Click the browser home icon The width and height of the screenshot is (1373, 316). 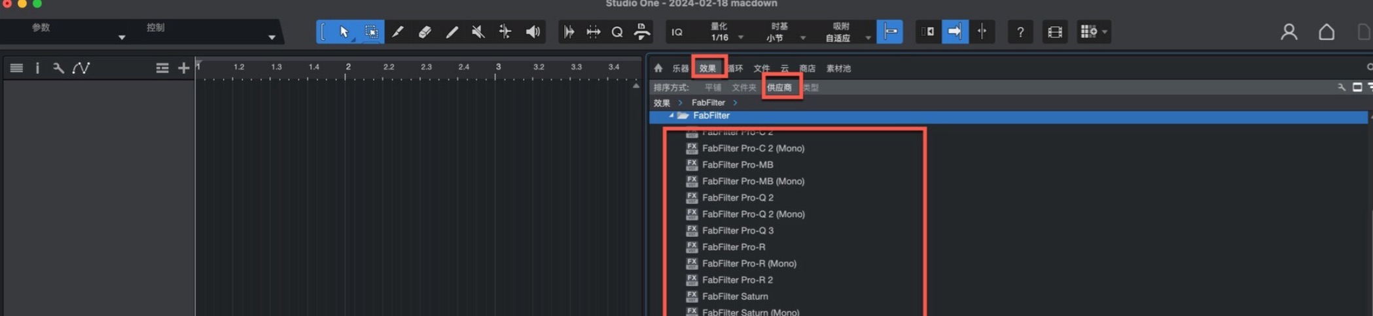658,68
